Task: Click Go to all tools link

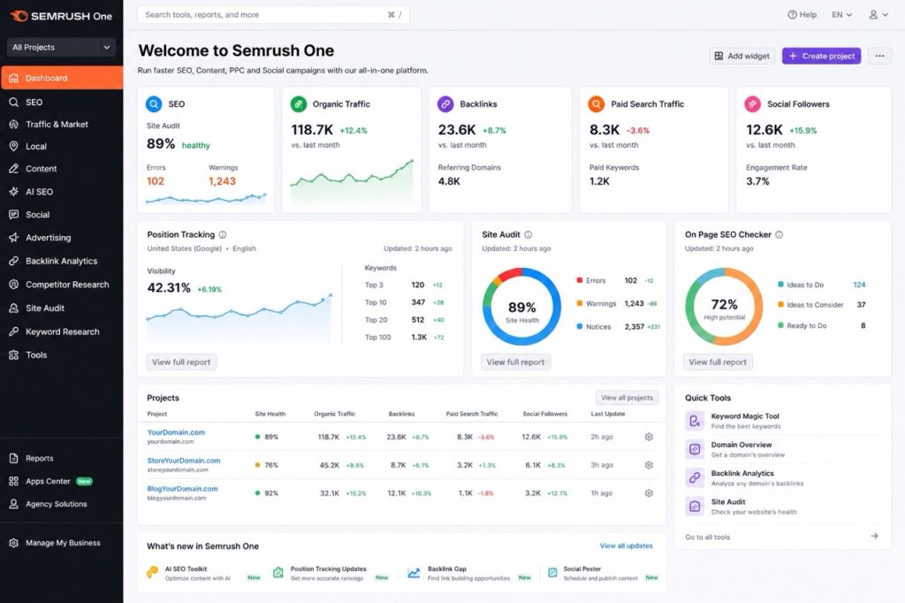Action: 708,538
